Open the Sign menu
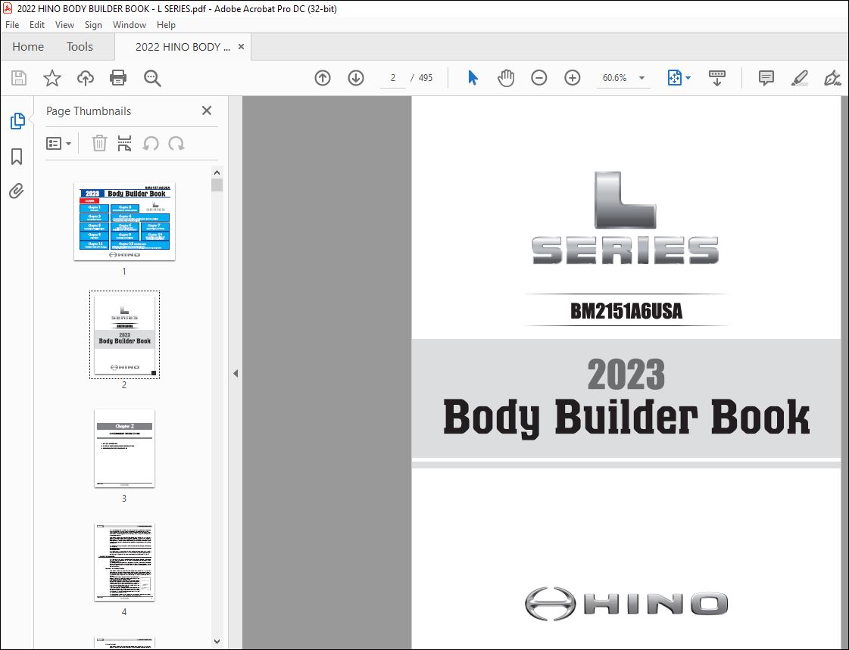Image resolution: width=849 pixels, height=650 pixels. click(x=93, y=25)
